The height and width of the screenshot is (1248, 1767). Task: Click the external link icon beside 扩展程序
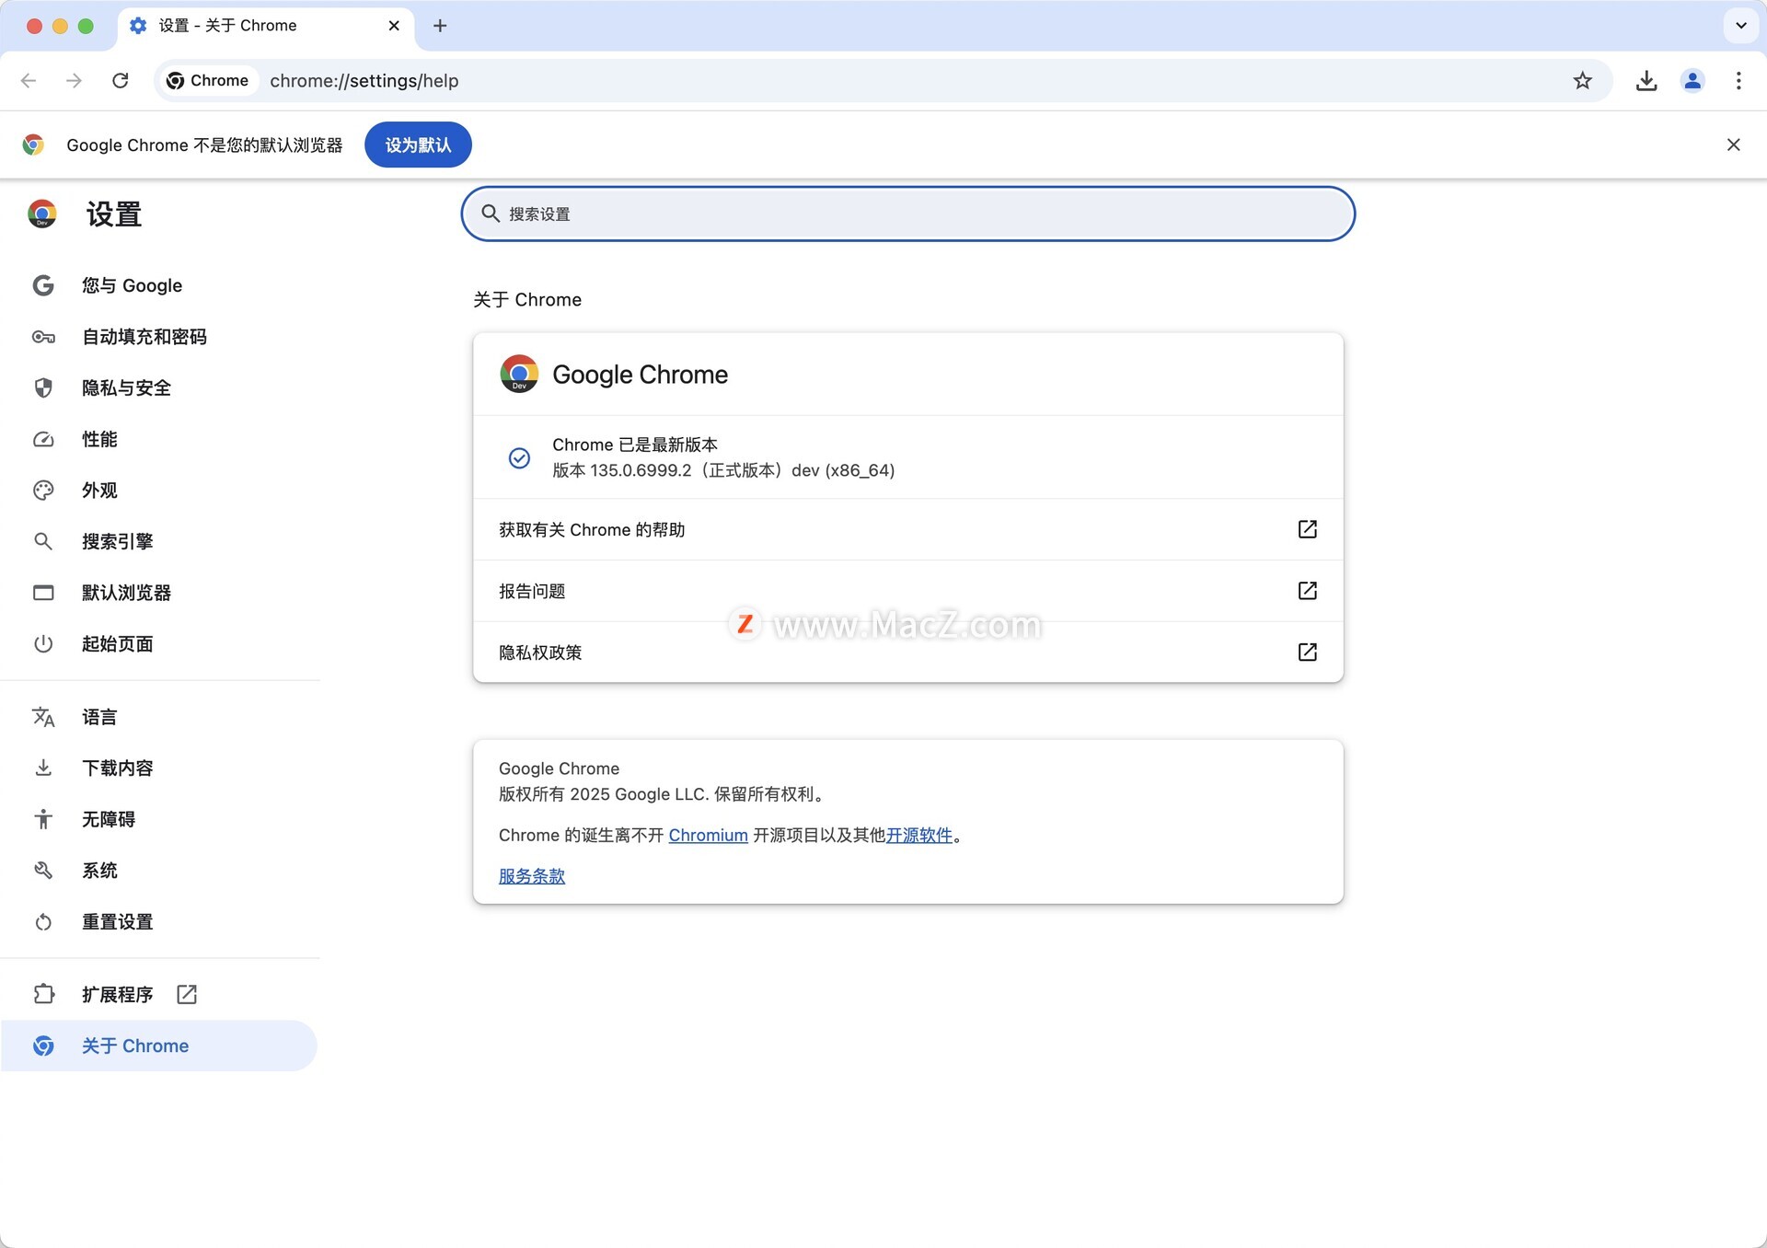pyautogui.click(x=187, y=994)
